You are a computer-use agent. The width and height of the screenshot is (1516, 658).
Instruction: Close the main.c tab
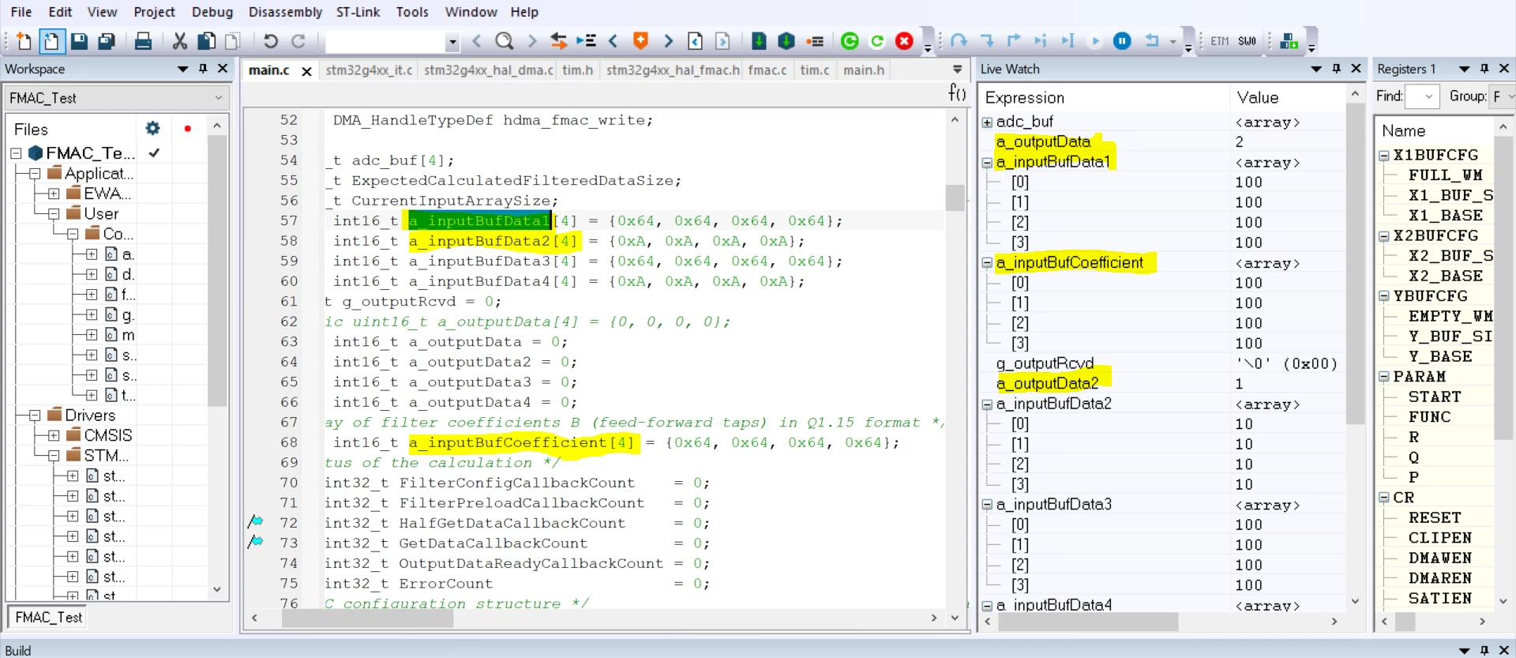coord(306,71)
